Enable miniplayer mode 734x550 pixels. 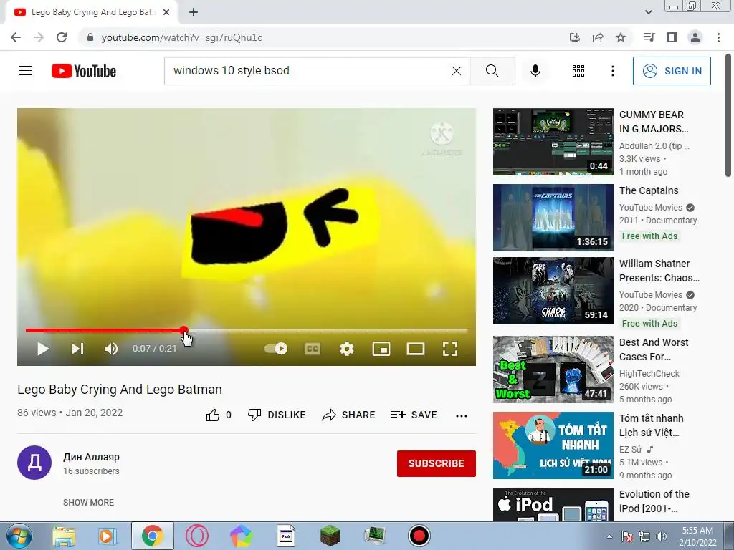pos(381,349)
